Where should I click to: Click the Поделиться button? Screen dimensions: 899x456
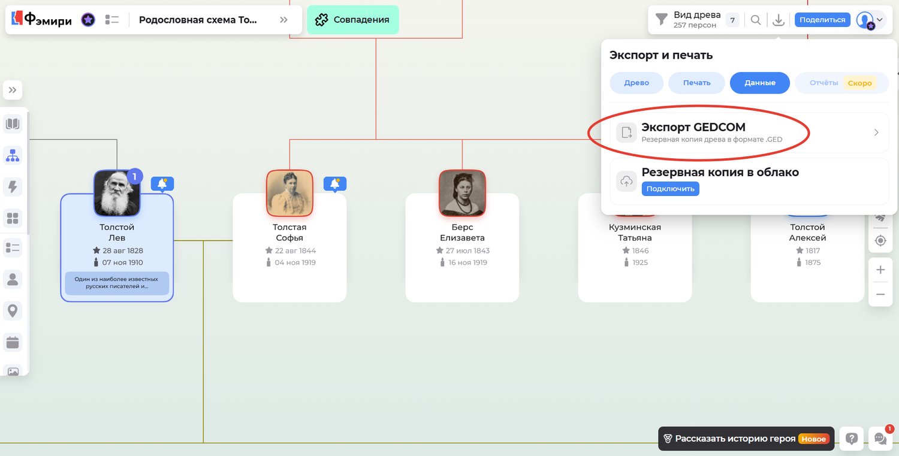coord(822,20)
